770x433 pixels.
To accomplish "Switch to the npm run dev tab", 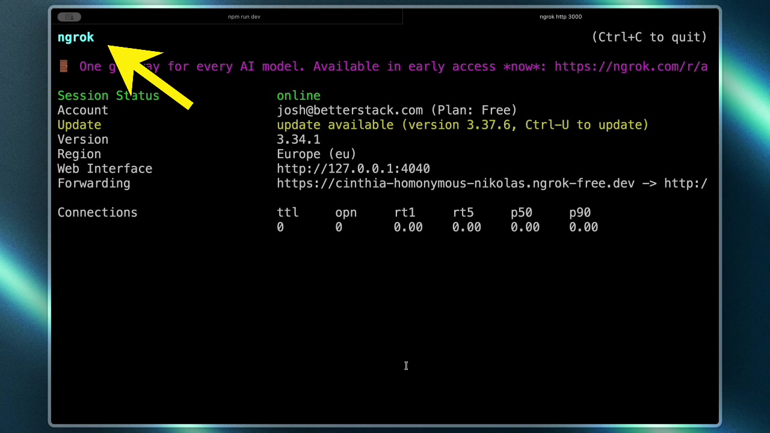I will (244, 16).
